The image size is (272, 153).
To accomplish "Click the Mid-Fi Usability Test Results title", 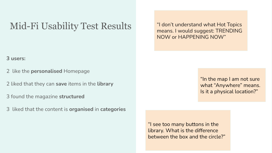I will 71,26.
